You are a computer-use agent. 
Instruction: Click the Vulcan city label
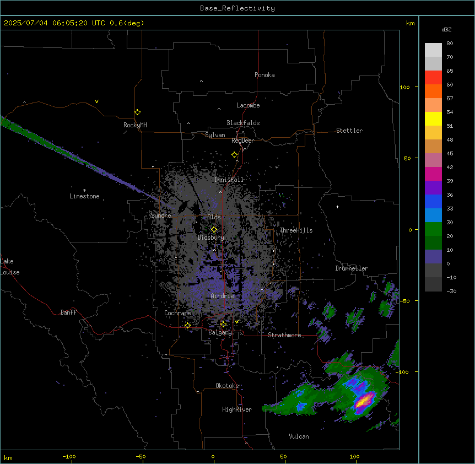pos(299,436)
